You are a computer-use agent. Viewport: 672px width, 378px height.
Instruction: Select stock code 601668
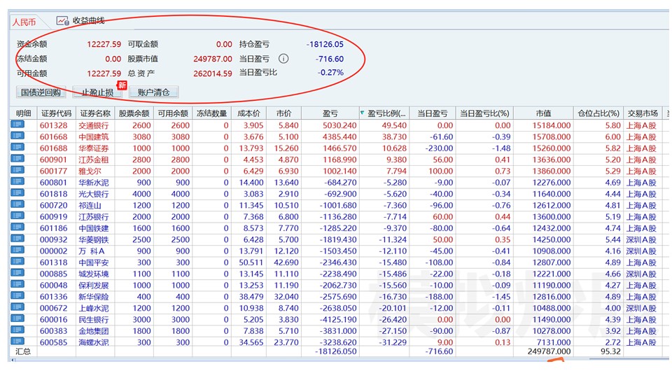(x=54, y=136)
